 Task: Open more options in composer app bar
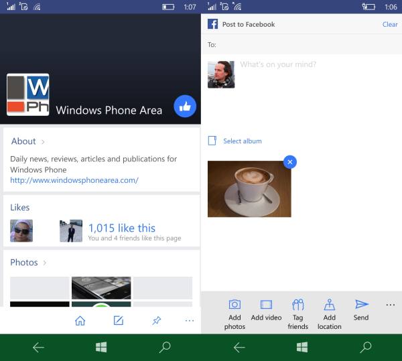(x=390, y=305)
